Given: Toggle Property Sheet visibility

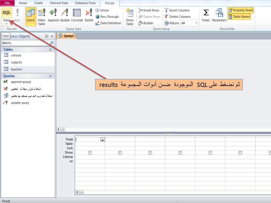Looking at the screenshot, I should (x=240, y=10).
